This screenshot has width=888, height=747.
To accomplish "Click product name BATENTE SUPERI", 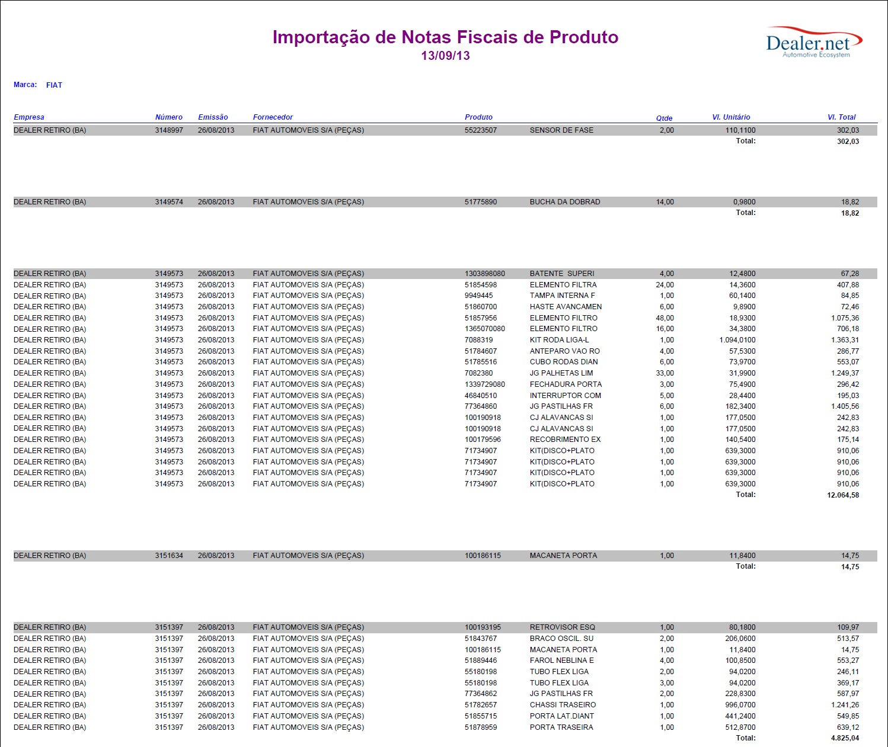I will 562,274.
